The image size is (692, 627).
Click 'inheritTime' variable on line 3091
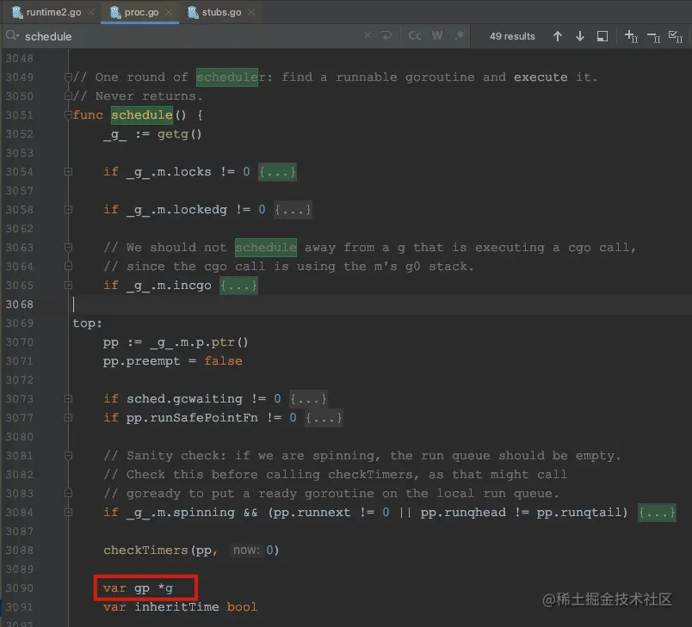pyautogui.click(x=176, y=607)
